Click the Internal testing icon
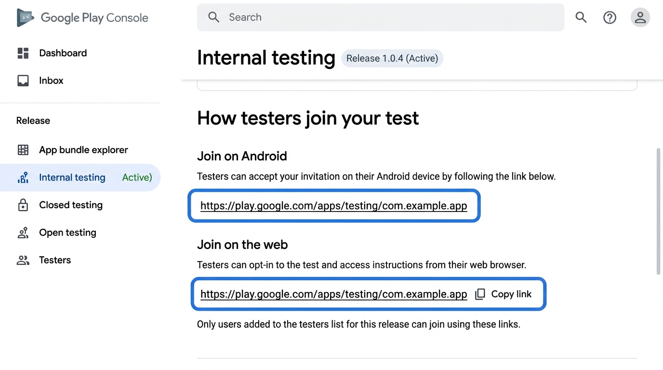 23,177
